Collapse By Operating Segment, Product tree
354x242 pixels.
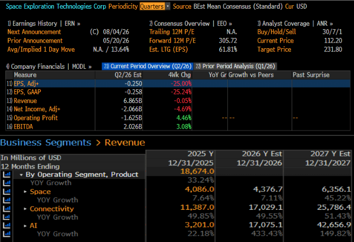click(x=21, y=175)
